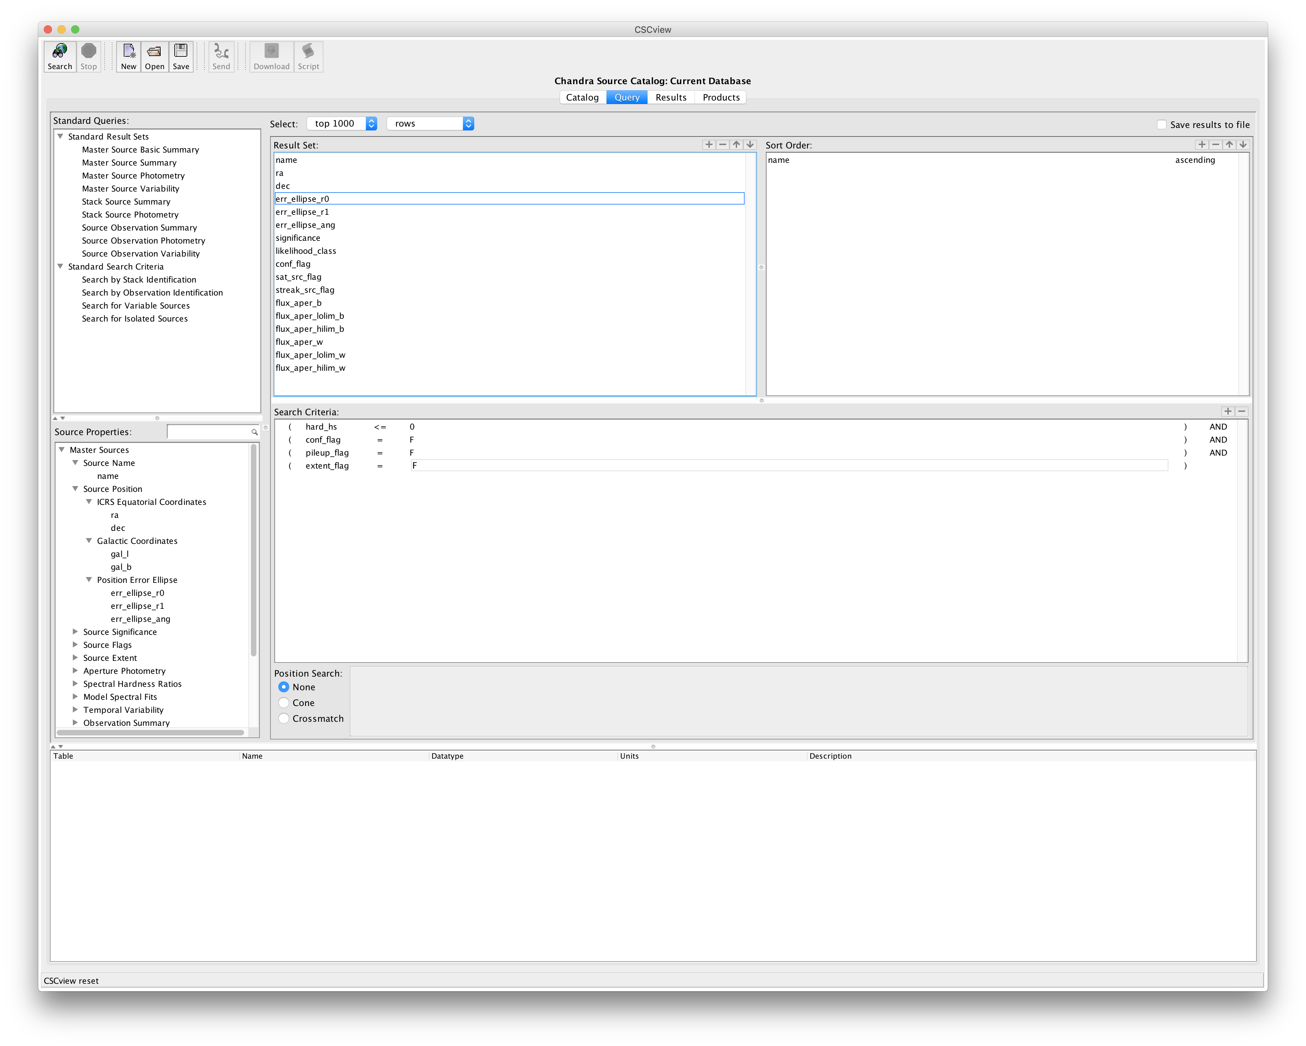Open the rows selection dropdown
1306x1046 pixels.
[x=430, y=123]
